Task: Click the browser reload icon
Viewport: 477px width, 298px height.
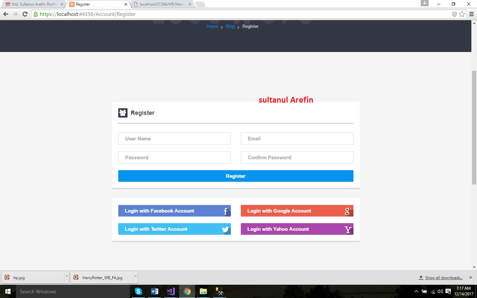Action: pyautogui.click(x=25, y=14)
